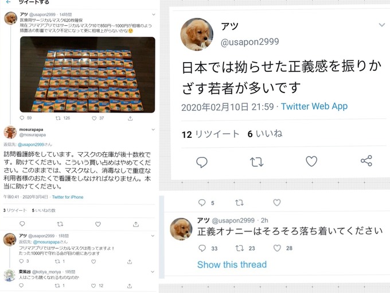This screenshot has width=390, height=293.
Task: Like the 東風谷 reply with 12 likes
Action: (x=93, y=286)
